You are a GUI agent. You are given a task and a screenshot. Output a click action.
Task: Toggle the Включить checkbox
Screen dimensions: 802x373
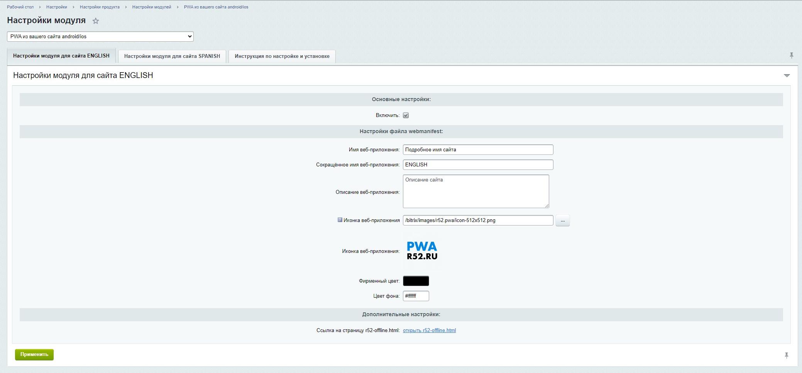click(406, 115)
